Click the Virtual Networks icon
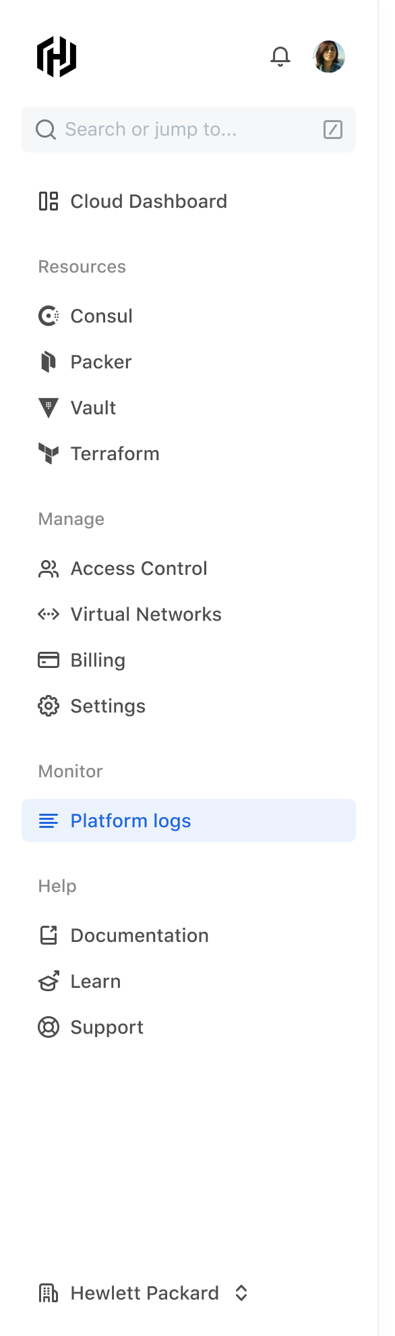This screenshot has width=395, height=1336. (x=48, y=613)
